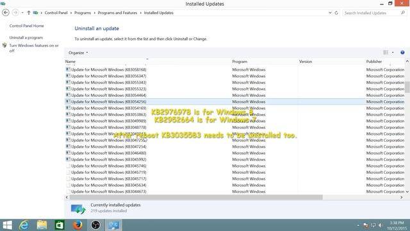
Task: Click the network tray icon
Action: [373, 225]
